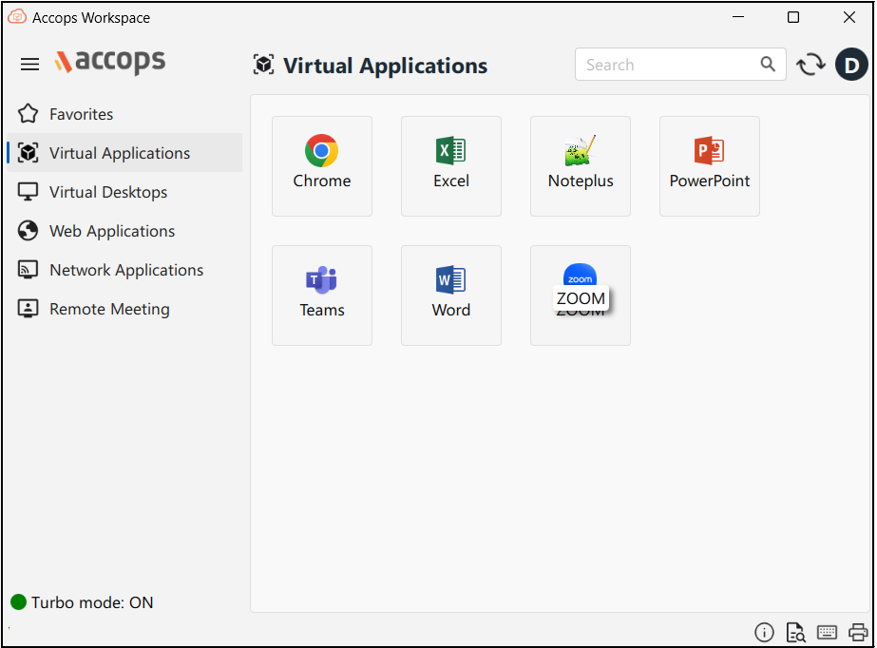
Task: Launch the Chrome virtual application
Action: (321, 166)
